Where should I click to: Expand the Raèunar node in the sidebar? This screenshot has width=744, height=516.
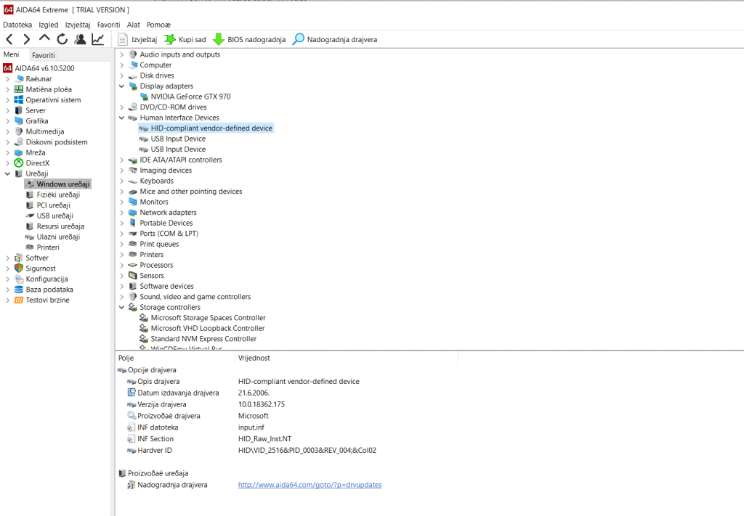point(7,78)
